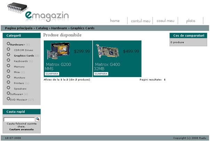Image resolution: width=210 pixels, height=141 pixels.
Task: Open the cosul meu menu item
Action: tap(165, 21)
